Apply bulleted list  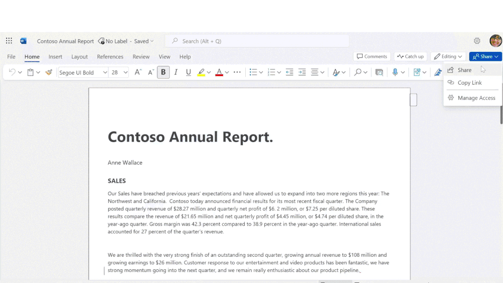253,72
